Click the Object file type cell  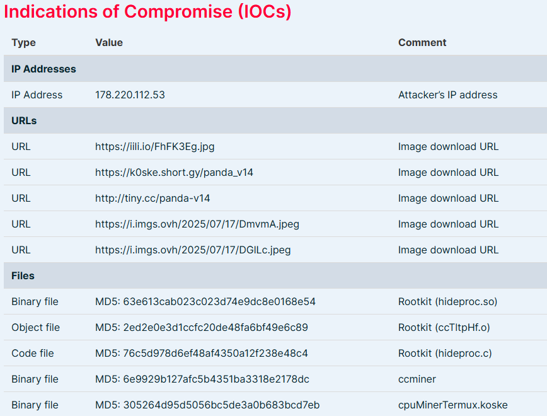(x=35, y=327)
